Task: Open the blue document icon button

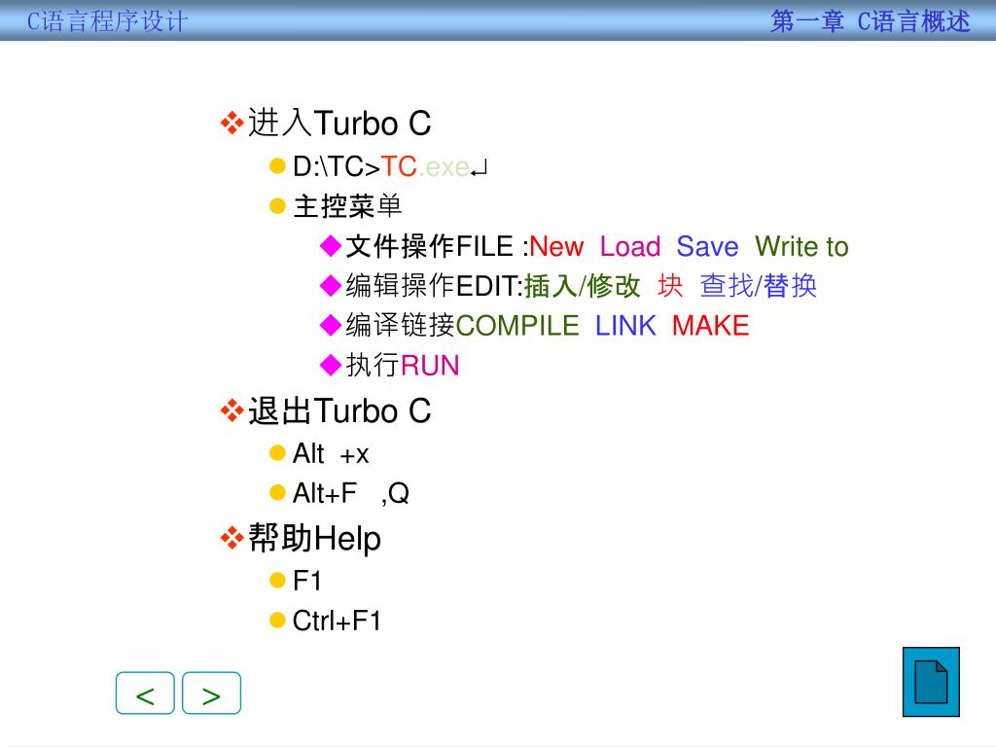Action: click(931, 682)
